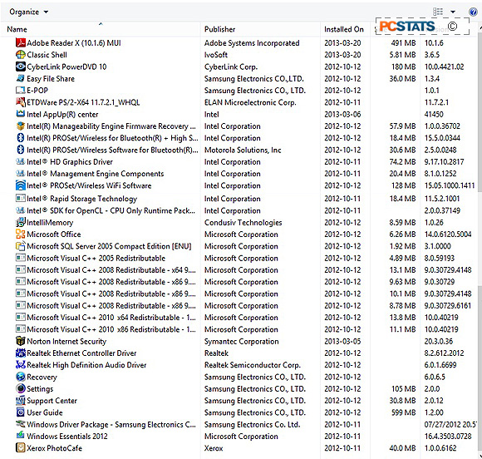Select the Xerox PhotoCafe icon
Viewport: 482px width, 459px height.
pyautogui.click(x=20, y=447)
